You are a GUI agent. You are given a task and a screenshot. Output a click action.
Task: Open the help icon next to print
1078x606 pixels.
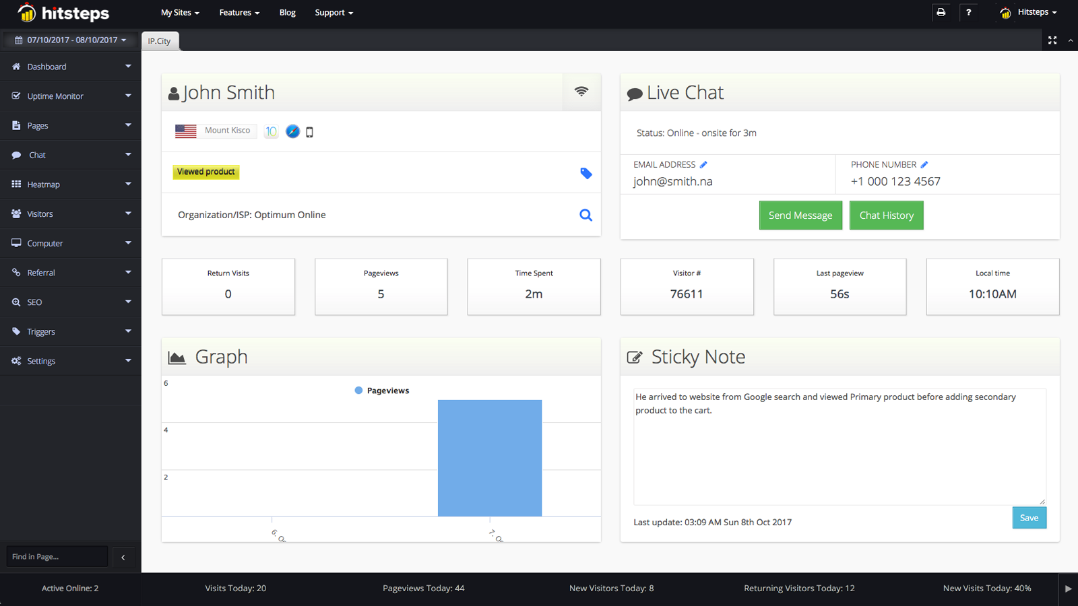pyautogui.click(x=970, y=12)
